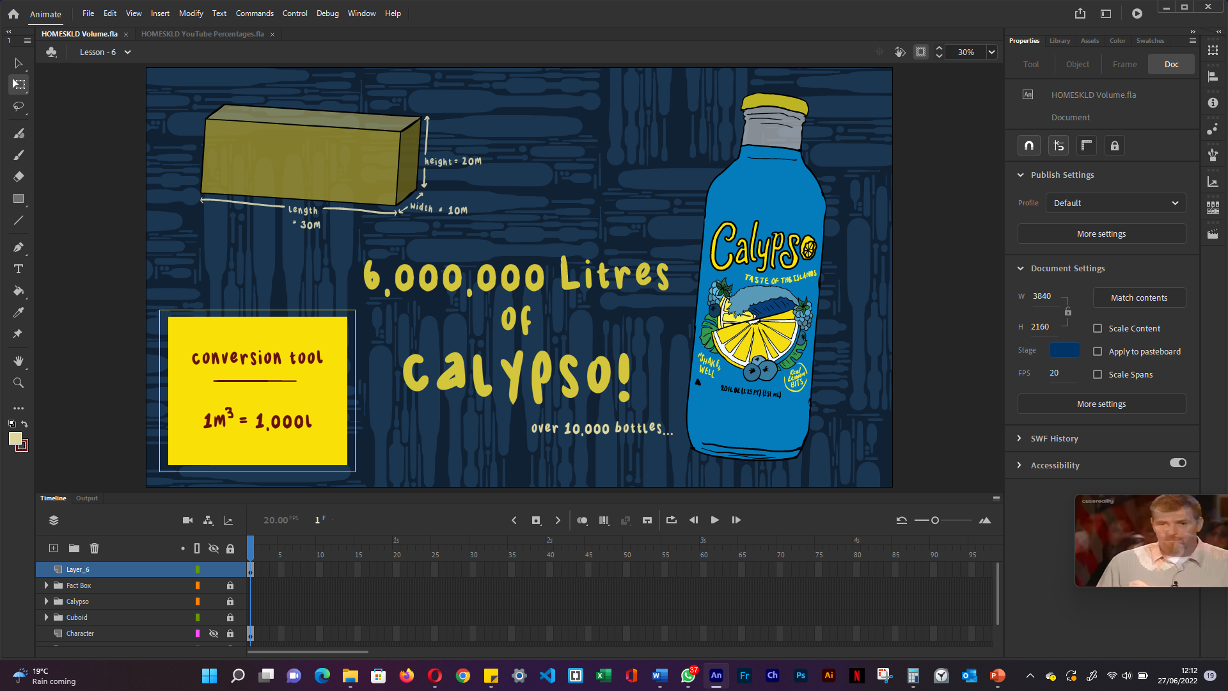
Task: Click the Clip content outside stage icon
Action: click(921, 52)
